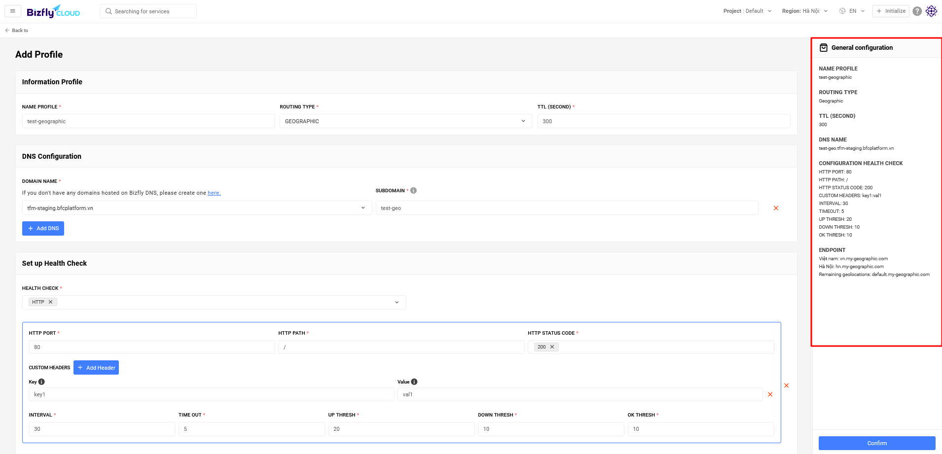Click 'HTTP STATUS CODE: 200' summary text
The height and width of the screenshot is (454, 942).
(x=845, y=188)
